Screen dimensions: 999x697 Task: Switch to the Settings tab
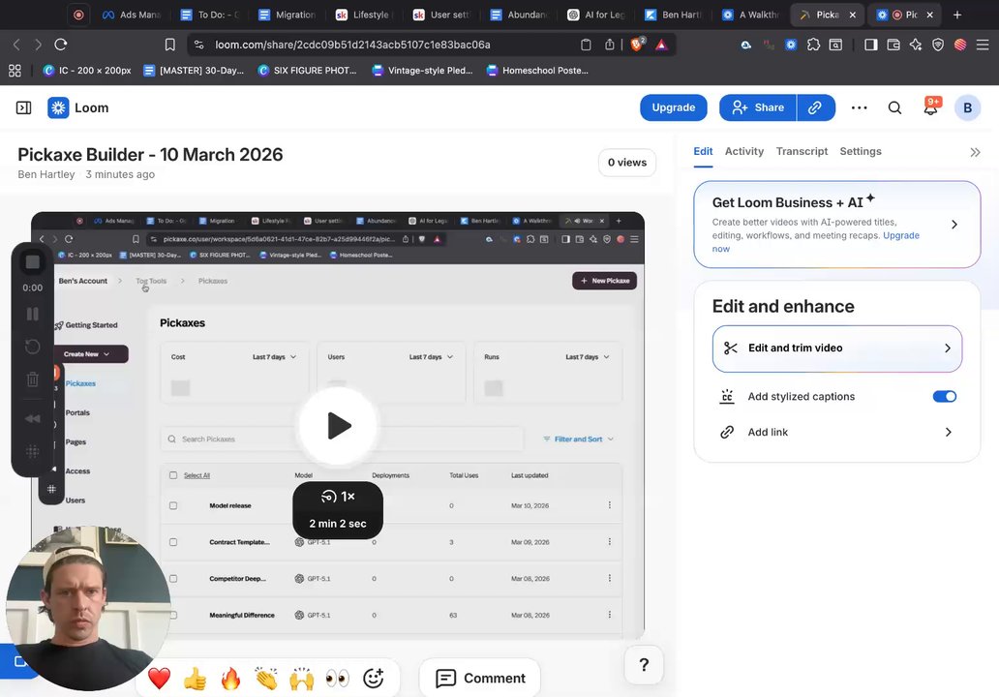pos(861,152)
